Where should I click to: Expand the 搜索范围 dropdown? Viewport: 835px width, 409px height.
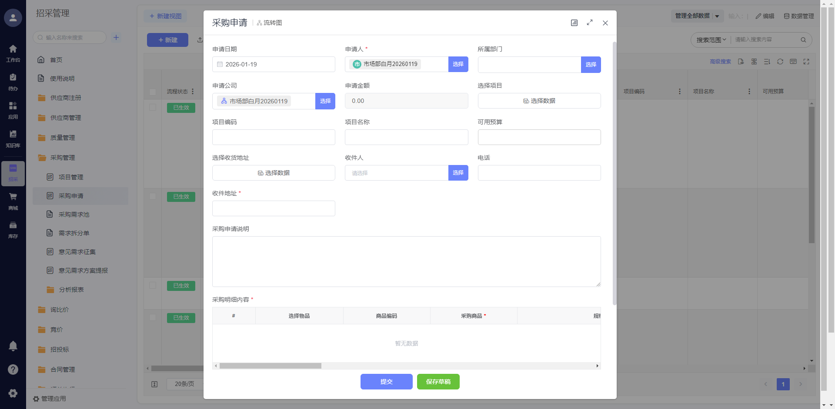[711, 40]
